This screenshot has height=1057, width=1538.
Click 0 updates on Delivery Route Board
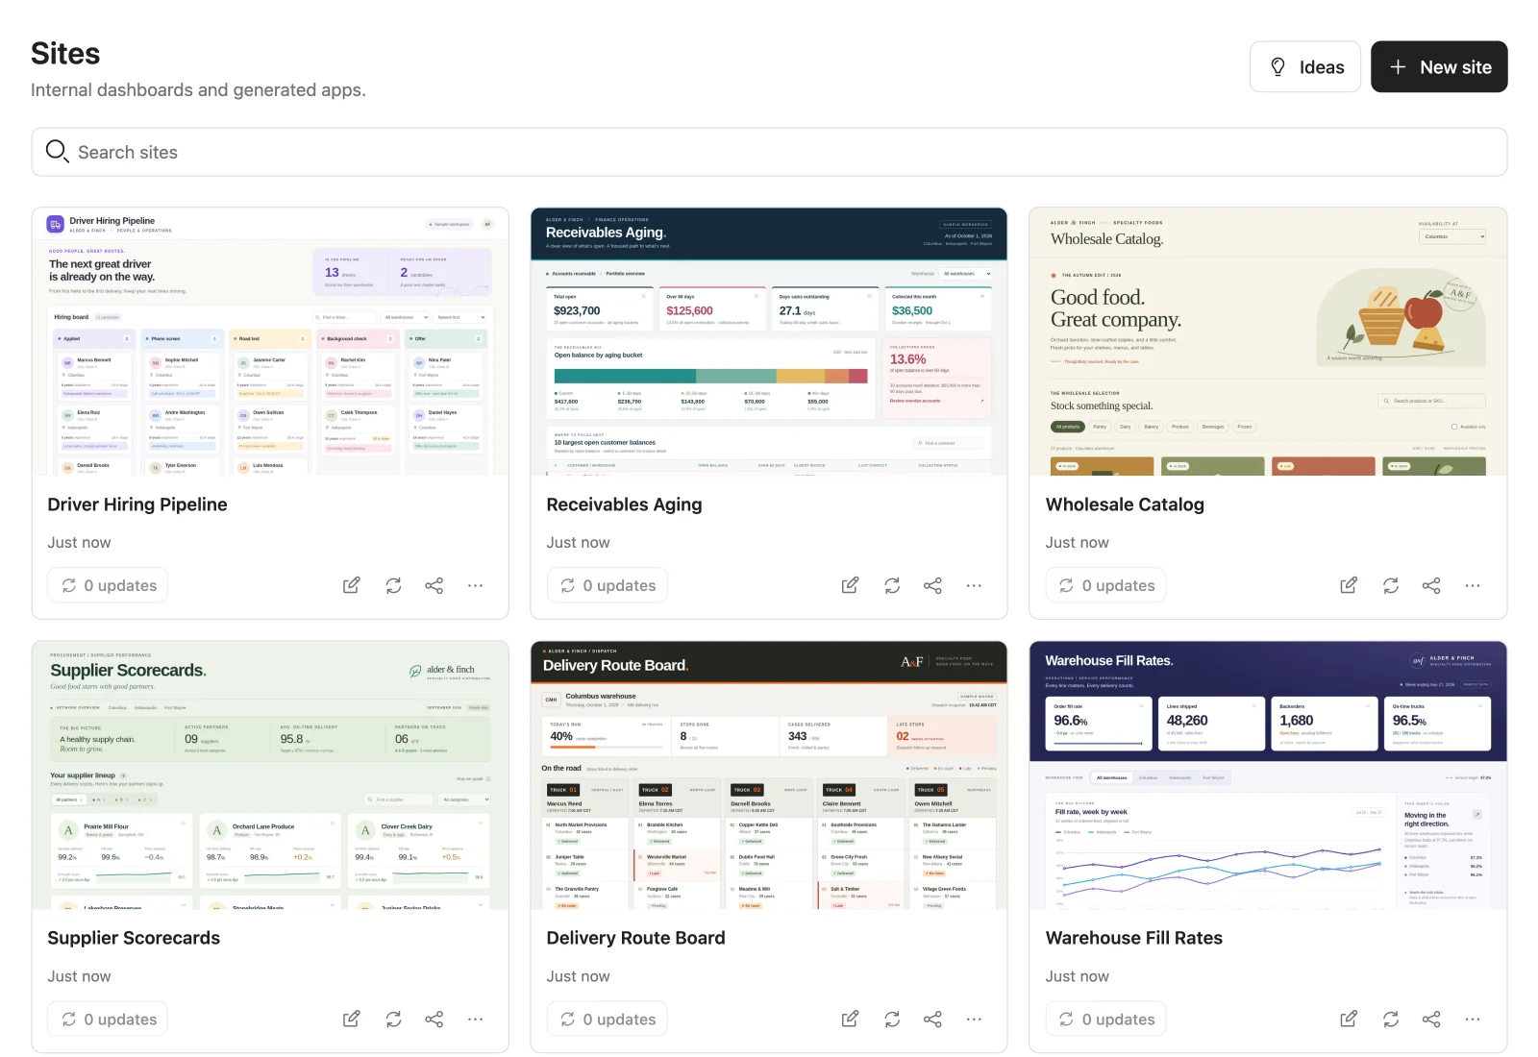608,1019
